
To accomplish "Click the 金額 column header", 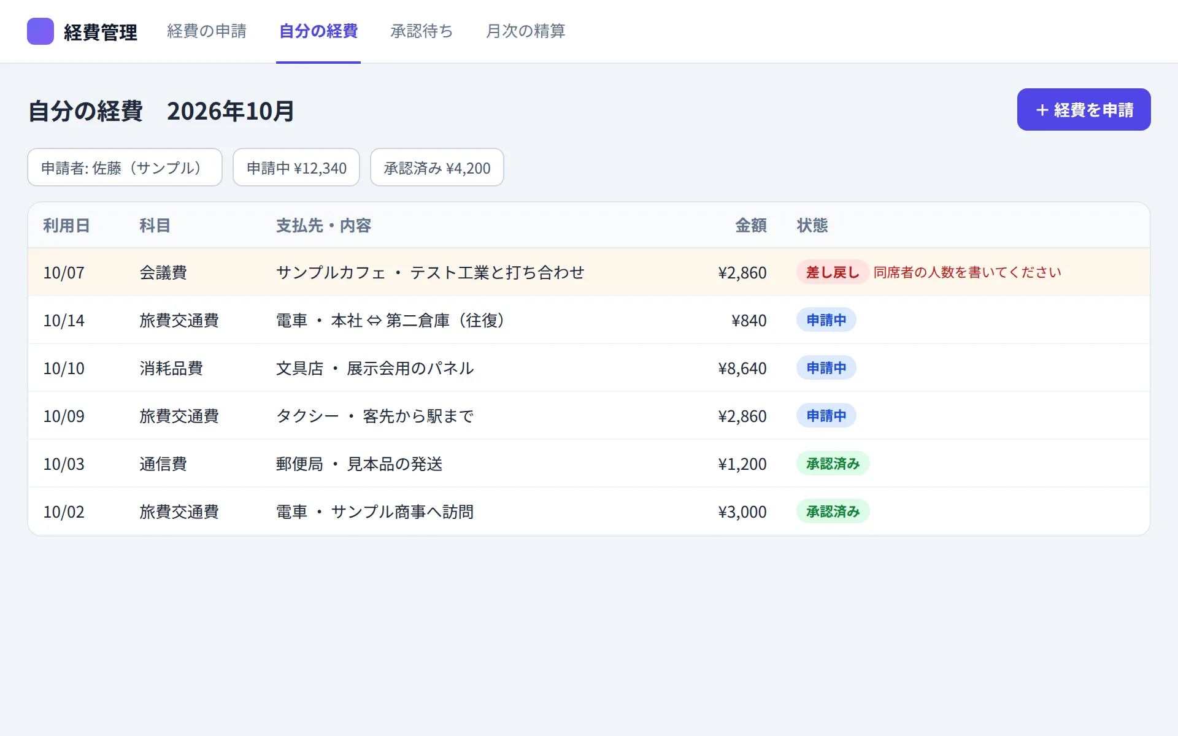I will coord(751,226).
